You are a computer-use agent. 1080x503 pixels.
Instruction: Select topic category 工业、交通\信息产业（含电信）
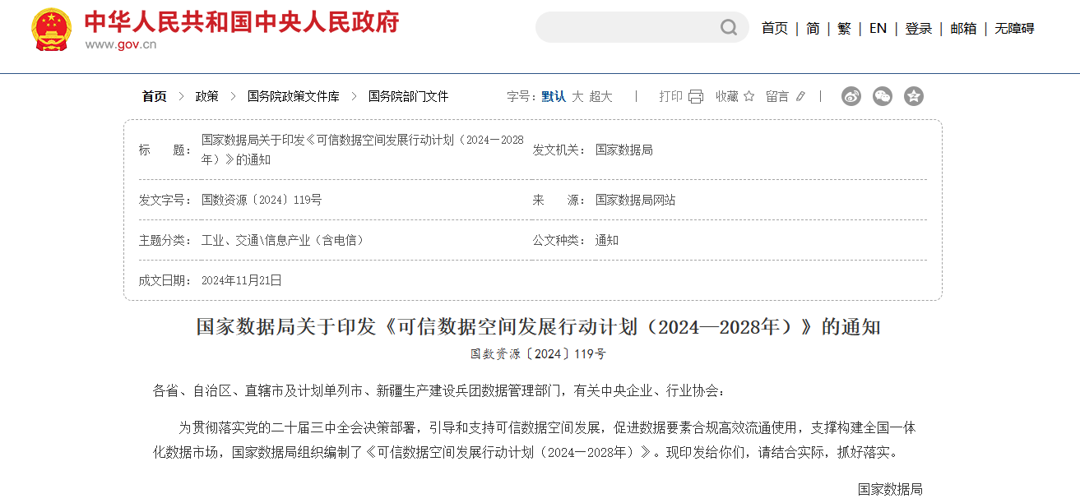(x=282, y=240)
